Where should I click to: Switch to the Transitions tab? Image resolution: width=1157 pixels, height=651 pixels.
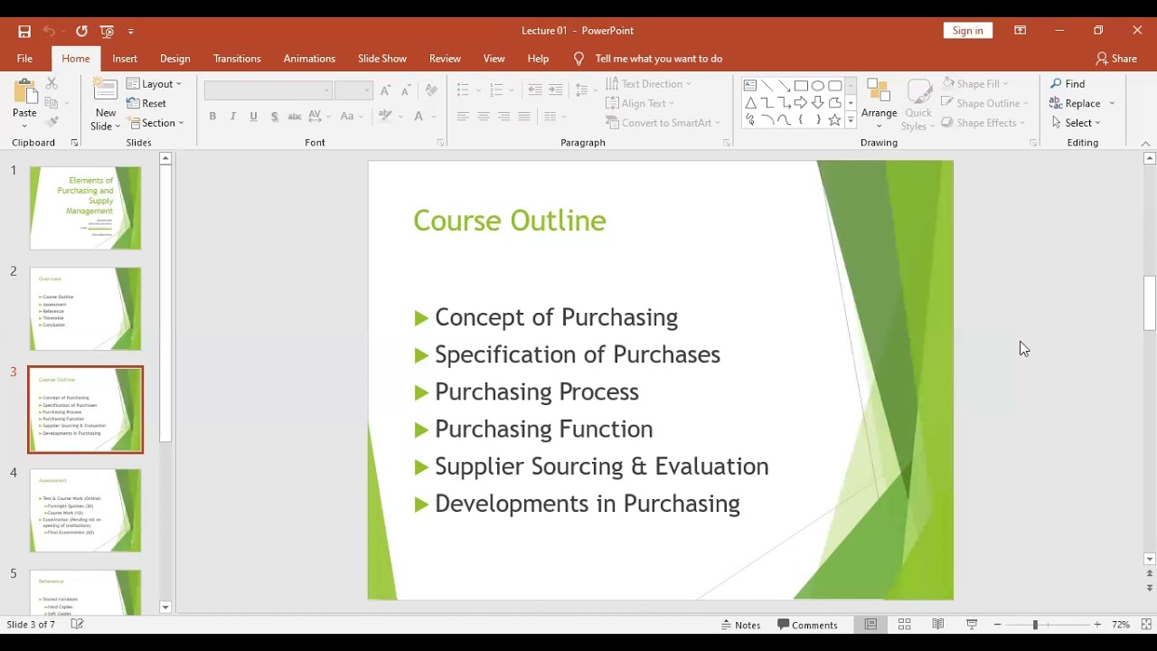tap(237, 59)
